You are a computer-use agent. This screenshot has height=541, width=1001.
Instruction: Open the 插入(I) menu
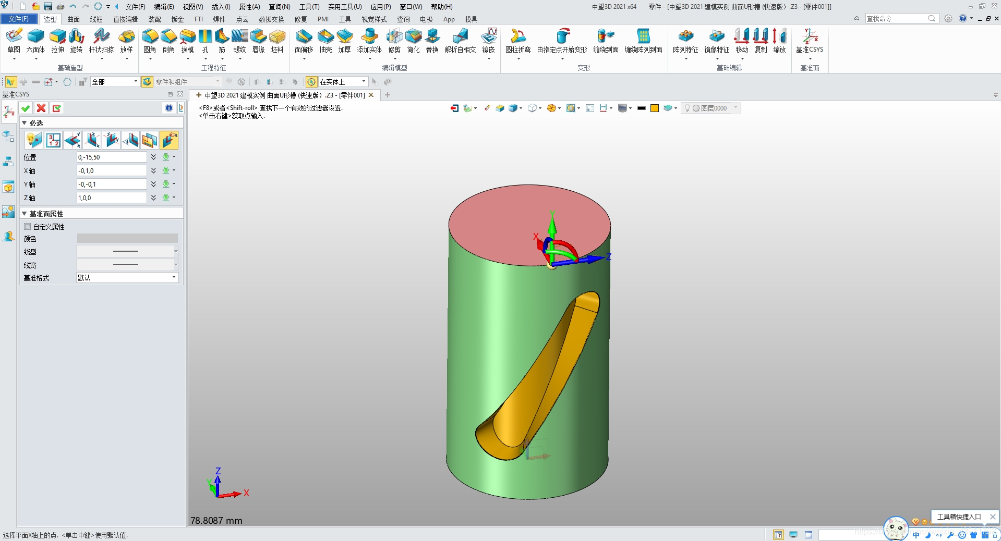[x=221, y=7]
